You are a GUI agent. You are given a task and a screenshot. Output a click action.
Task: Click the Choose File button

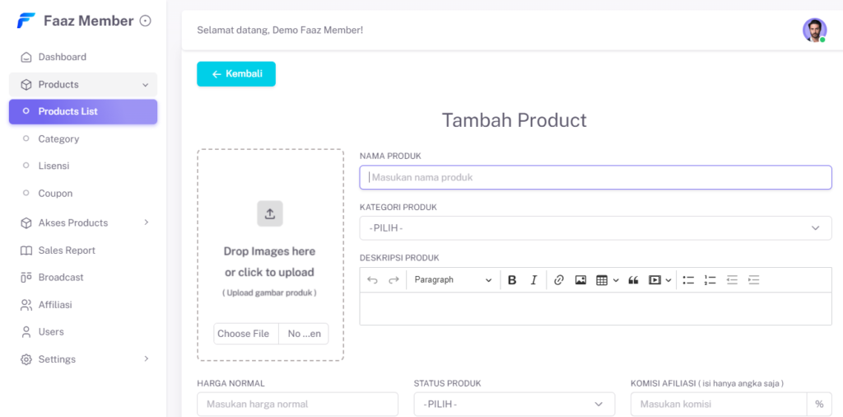tap(244, 334)
